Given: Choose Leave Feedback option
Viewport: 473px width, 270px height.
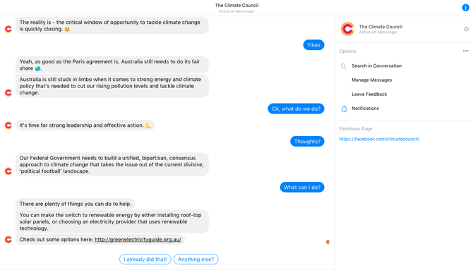Looking at the screenshot, I should [x=369, y=94].
